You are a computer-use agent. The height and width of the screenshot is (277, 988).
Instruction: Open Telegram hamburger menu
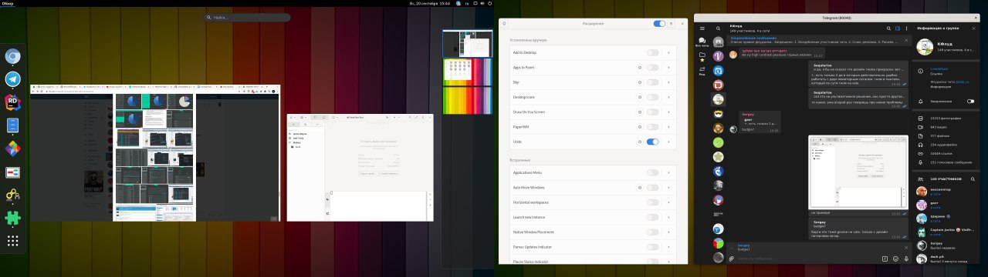[x=702, y=28]
